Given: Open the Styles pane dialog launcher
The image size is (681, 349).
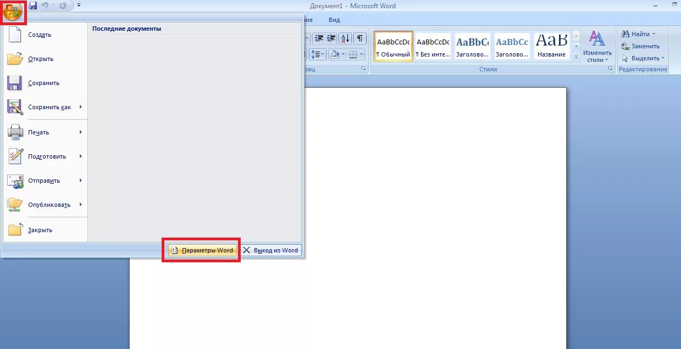Looking at the screenshot, I should (x=610, y=70).
